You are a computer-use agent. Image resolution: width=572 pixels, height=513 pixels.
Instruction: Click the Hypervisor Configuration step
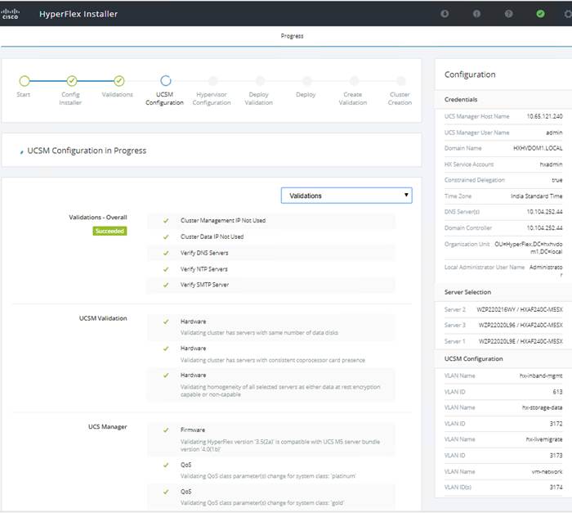click(x=212, y=81)
